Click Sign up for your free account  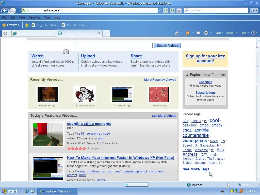tap(205, 58)
